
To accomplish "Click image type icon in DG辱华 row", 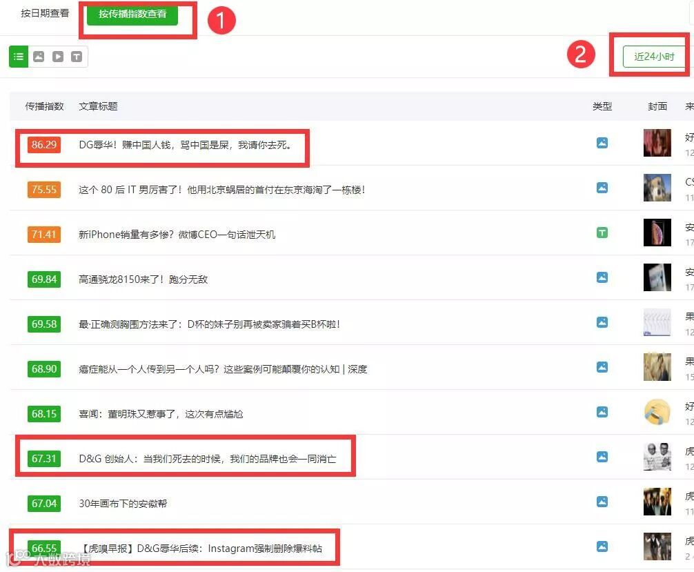I will (x=602, y=143).
